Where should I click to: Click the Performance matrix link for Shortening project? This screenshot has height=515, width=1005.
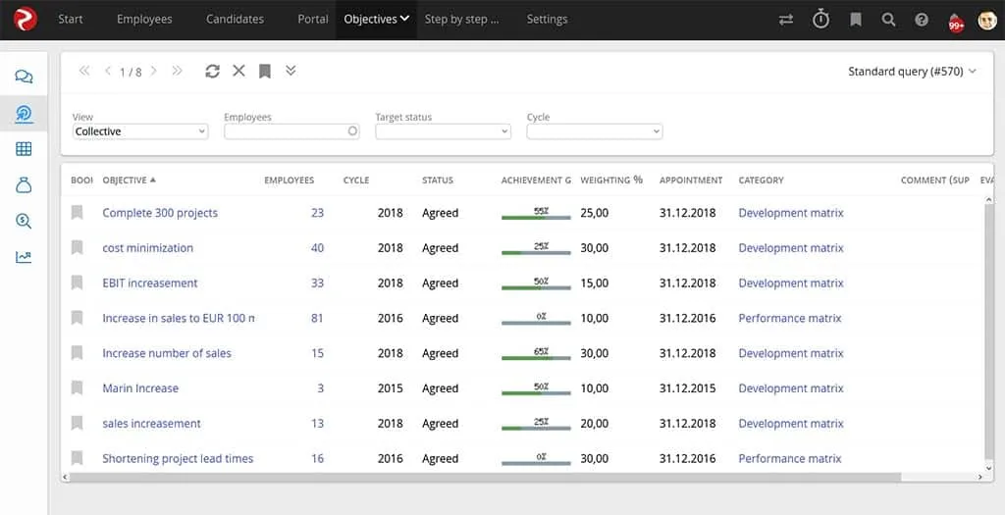(790, 459)
